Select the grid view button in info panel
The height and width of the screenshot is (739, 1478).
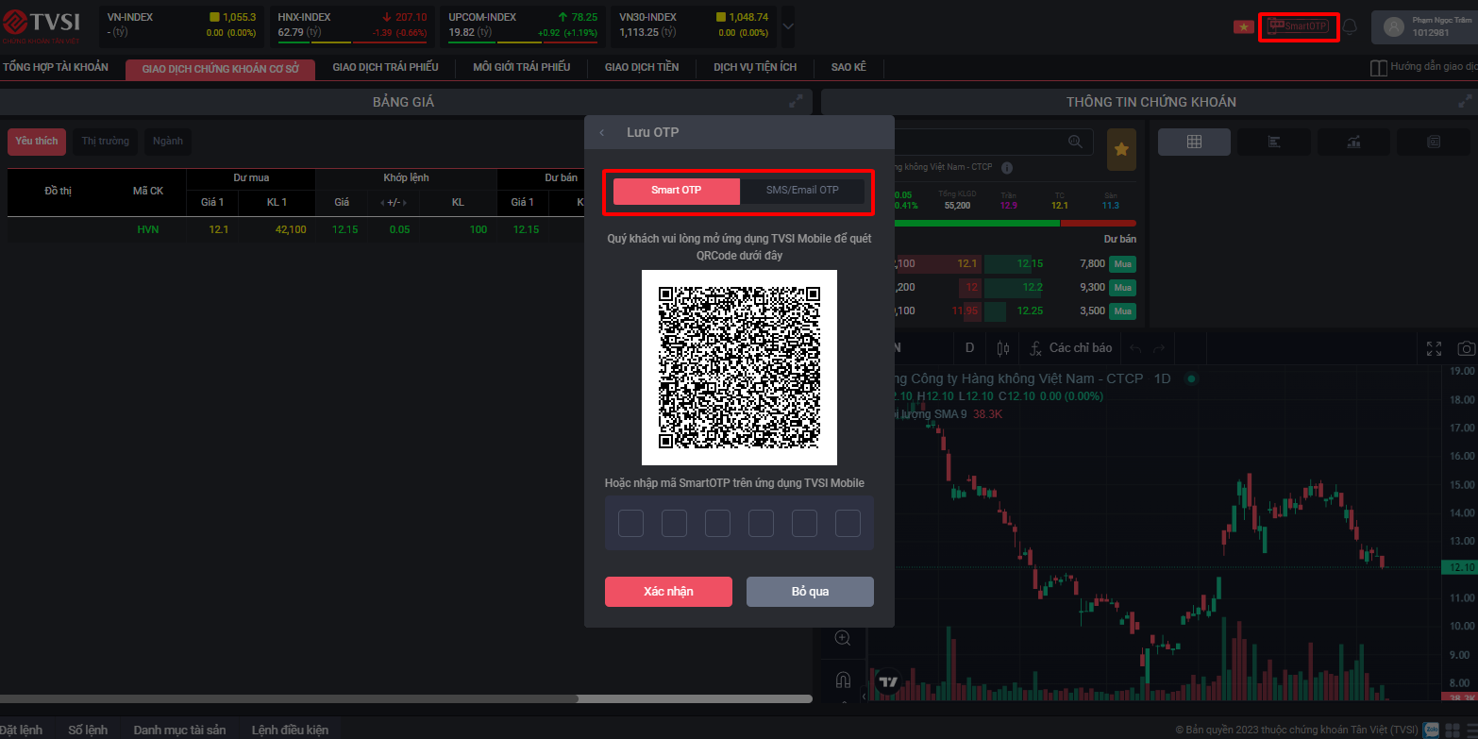click(x=1194, y=142)
